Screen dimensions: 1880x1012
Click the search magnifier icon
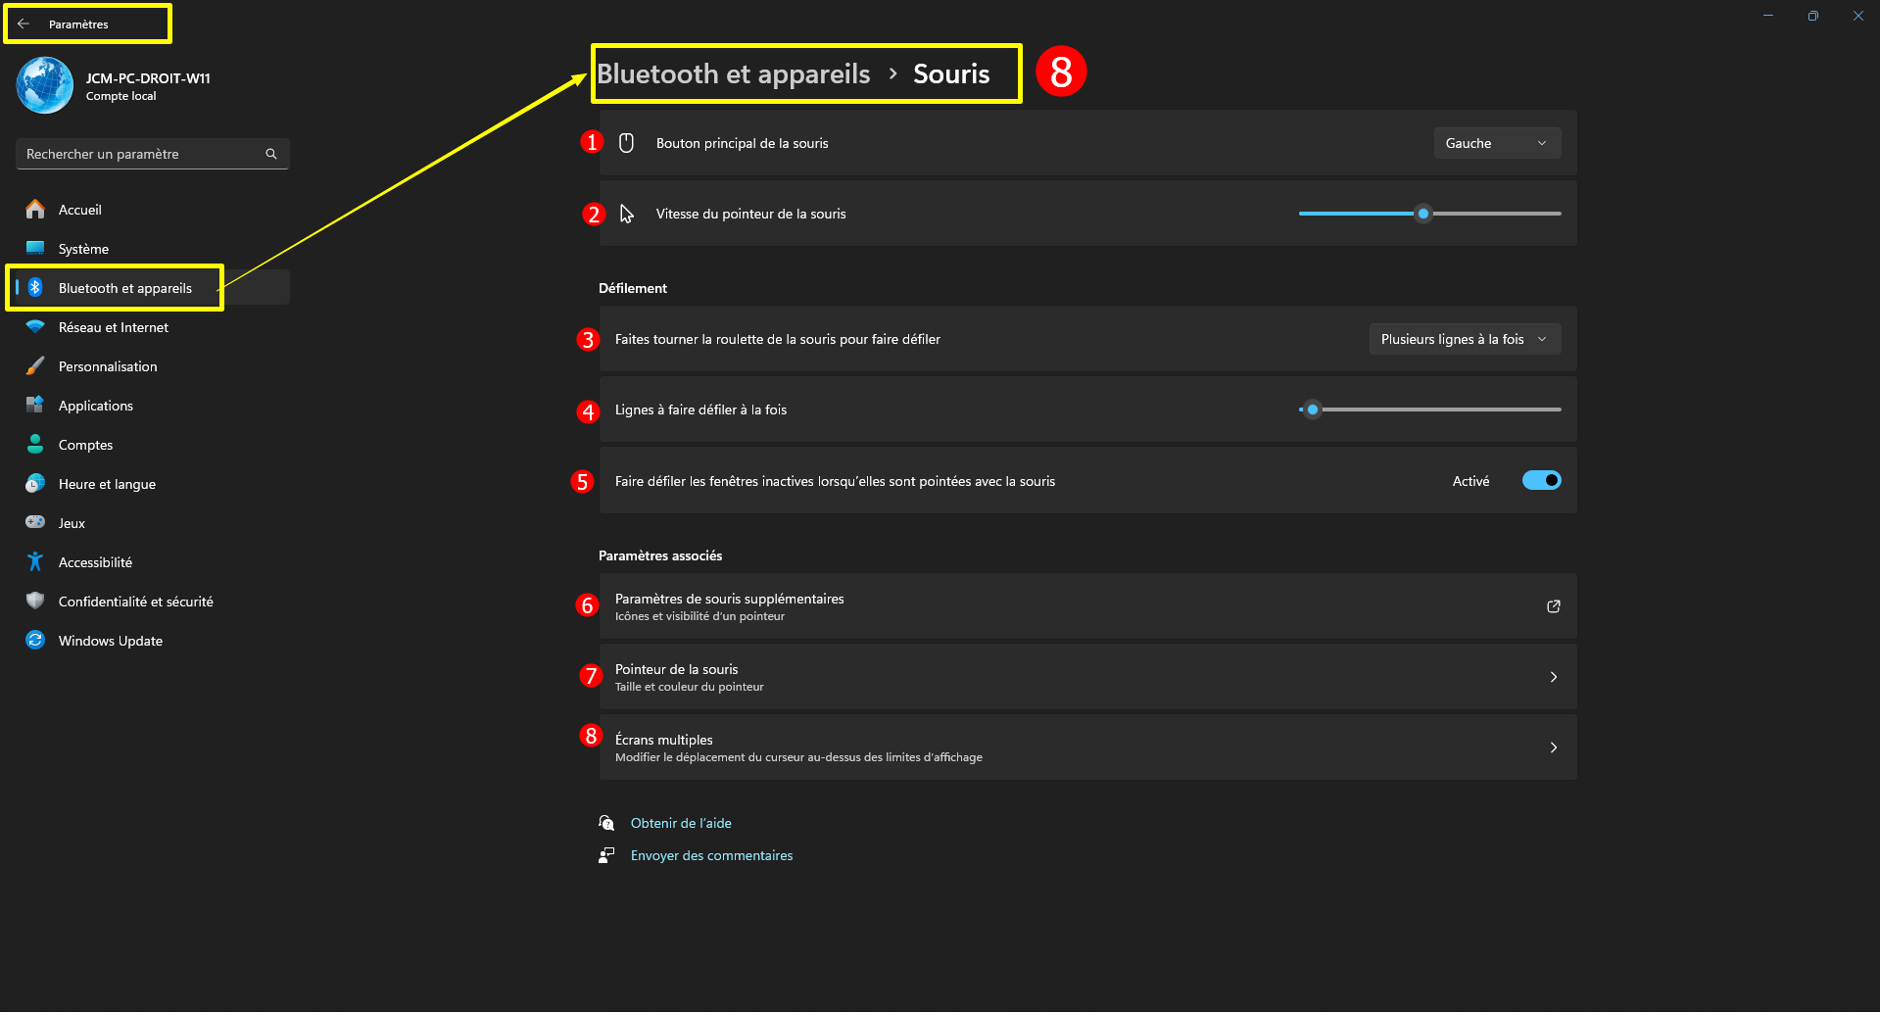(271, 154)
